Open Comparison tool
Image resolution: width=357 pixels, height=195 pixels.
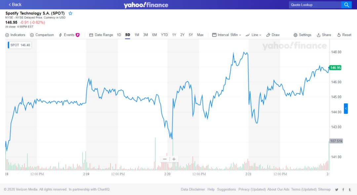pos(42,35)
